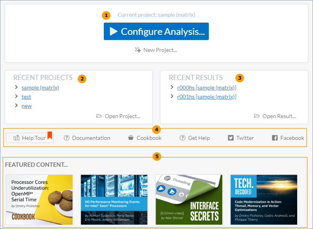Open the sample (matrix) recent project
The width and height of the screenshot is (313, 229).
tap(40, 88)
